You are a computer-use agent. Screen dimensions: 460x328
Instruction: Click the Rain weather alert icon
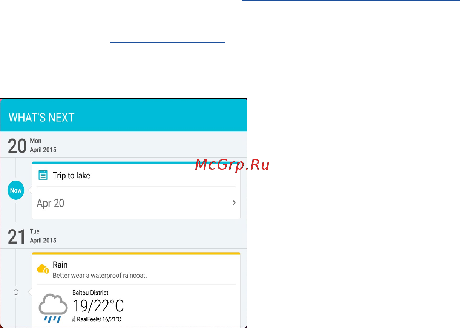pyautogui.click(x=43, y=269)
